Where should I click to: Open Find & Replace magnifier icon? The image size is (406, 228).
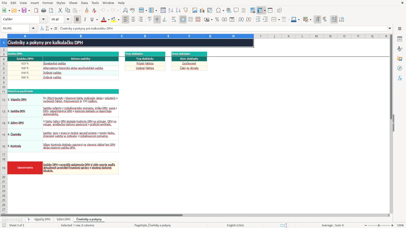tap(125, 10)
